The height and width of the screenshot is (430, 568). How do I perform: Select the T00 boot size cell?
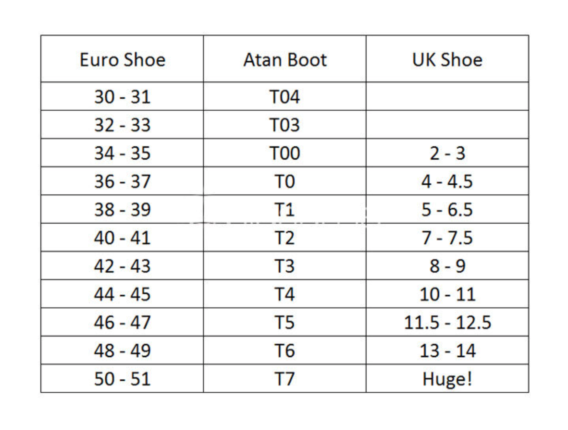285,153
